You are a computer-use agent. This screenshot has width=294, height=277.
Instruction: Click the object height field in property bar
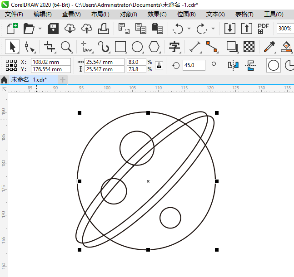[105, 69]
